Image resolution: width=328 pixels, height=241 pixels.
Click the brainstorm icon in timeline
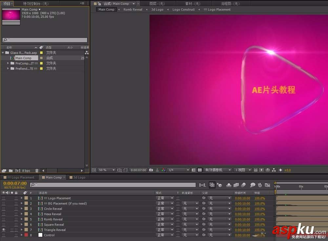tap(253, 185)
